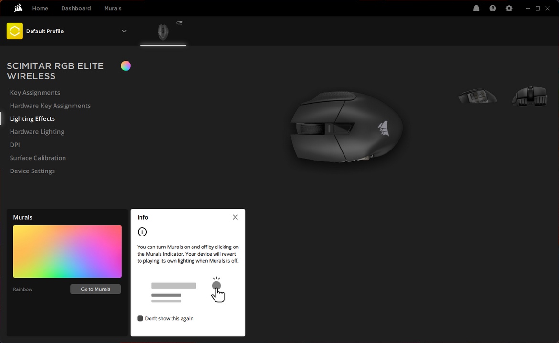Open the help question mark icon
Image resolution: width=559 pixels, height=343 pixels.
click(x=493, y=8)
